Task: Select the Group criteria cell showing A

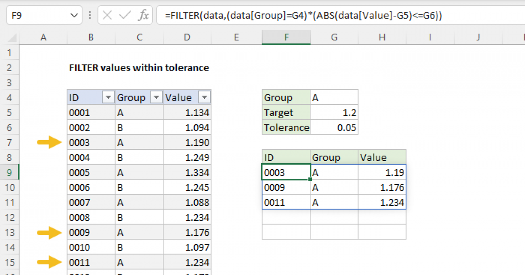Action: (334, 97)
